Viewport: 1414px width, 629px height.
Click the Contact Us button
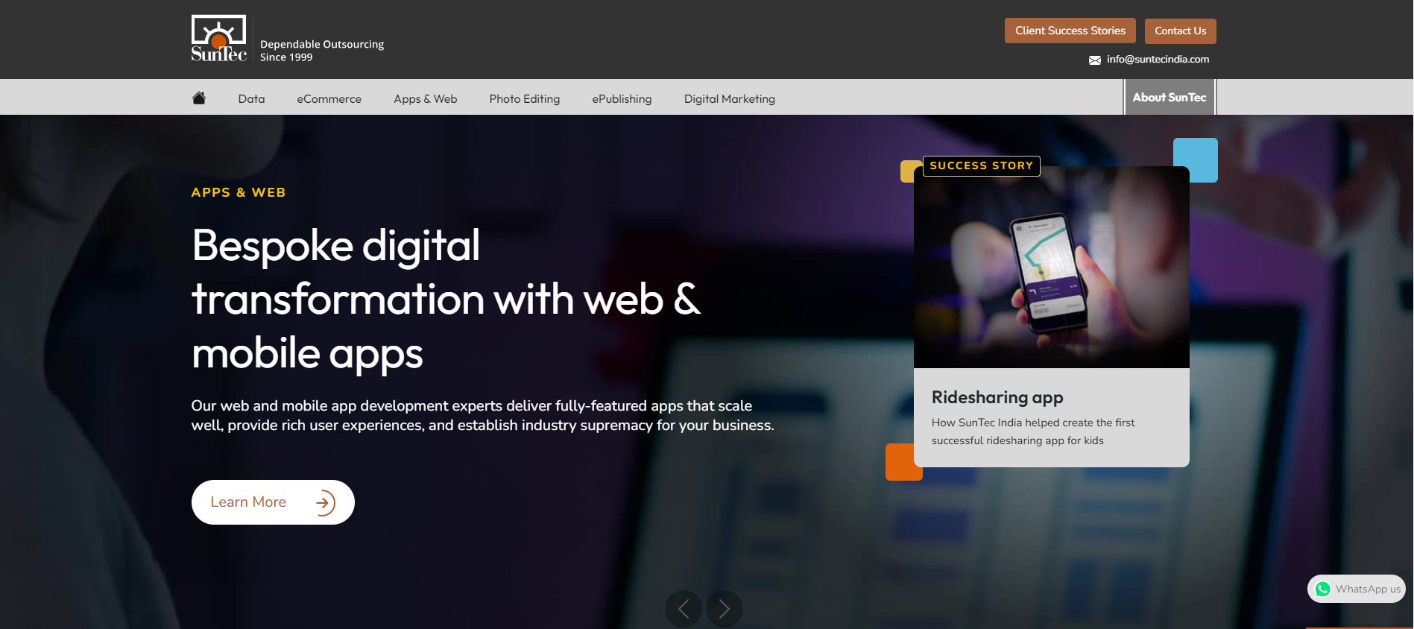(x=1180, y=31)
